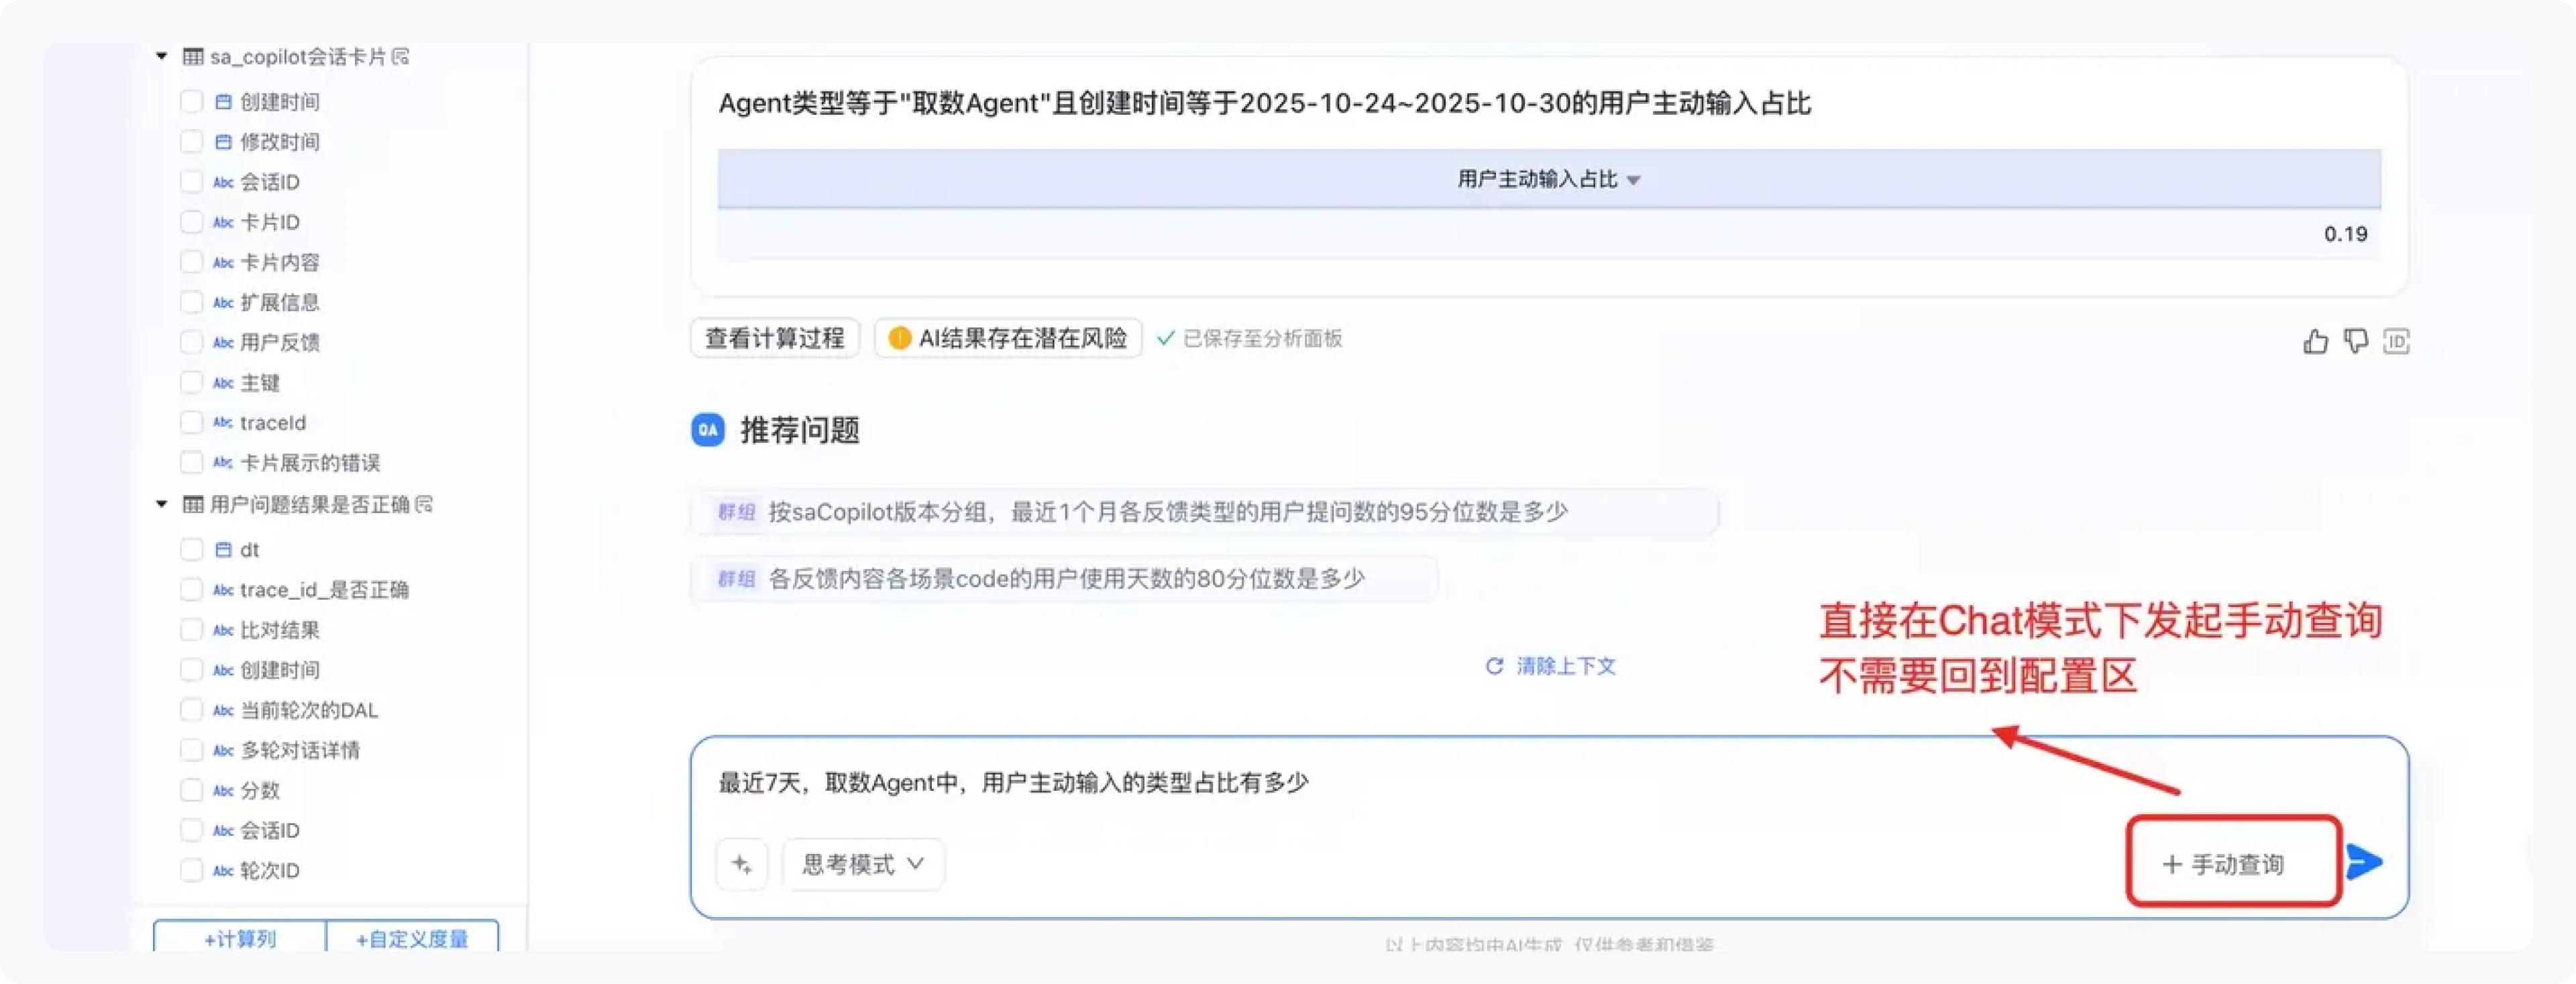Click the ID icon beside the feedback buttons
2576x984 pixels.
2398,341
